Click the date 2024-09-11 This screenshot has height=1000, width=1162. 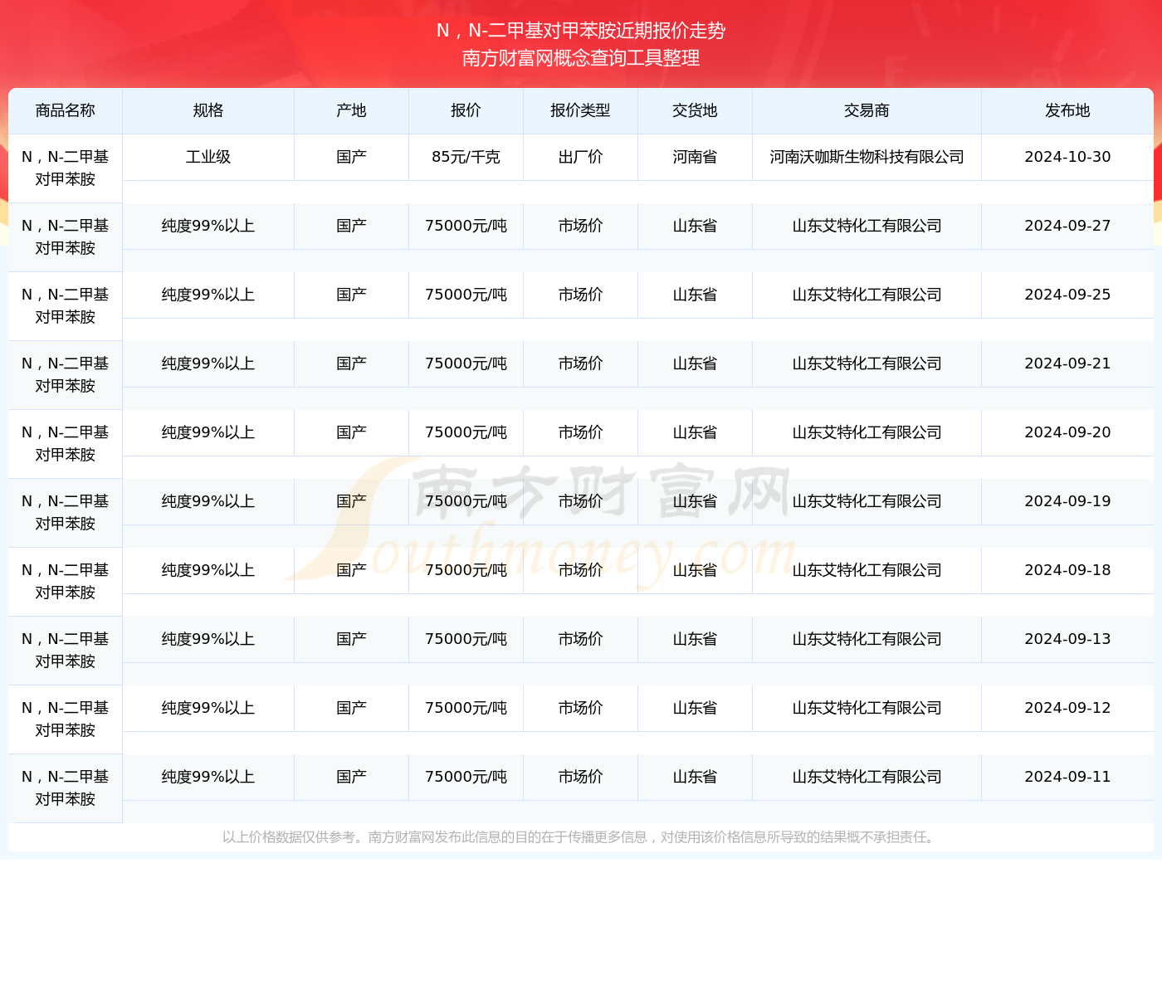click(x=1067, y=777)
